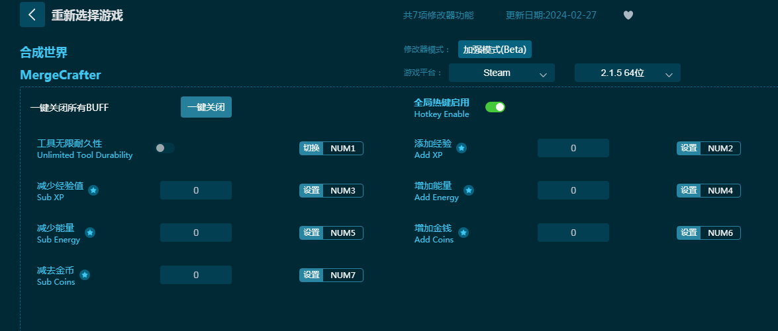Click the Sub Coins value input field
The image size is (778, 331).
coord(196,275)
